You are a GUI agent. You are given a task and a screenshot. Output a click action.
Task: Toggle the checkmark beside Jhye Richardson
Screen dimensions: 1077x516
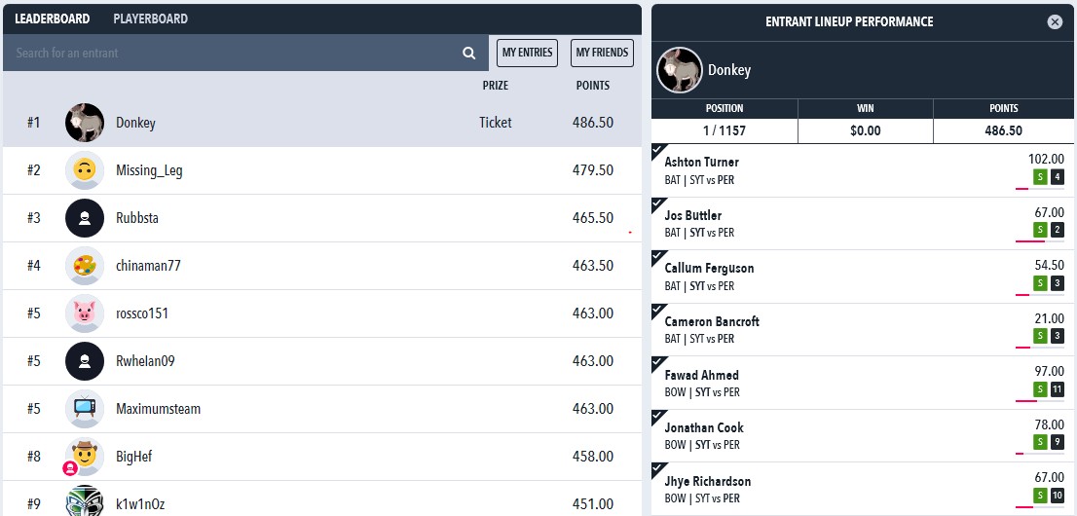click(658, 469)
